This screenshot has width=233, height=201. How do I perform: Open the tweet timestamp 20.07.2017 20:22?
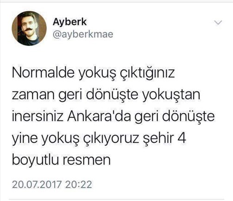[52, 184]
